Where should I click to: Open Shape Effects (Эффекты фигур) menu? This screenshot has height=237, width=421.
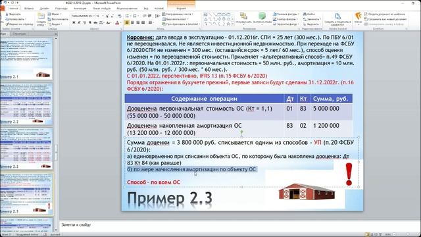tap(286, 24)
